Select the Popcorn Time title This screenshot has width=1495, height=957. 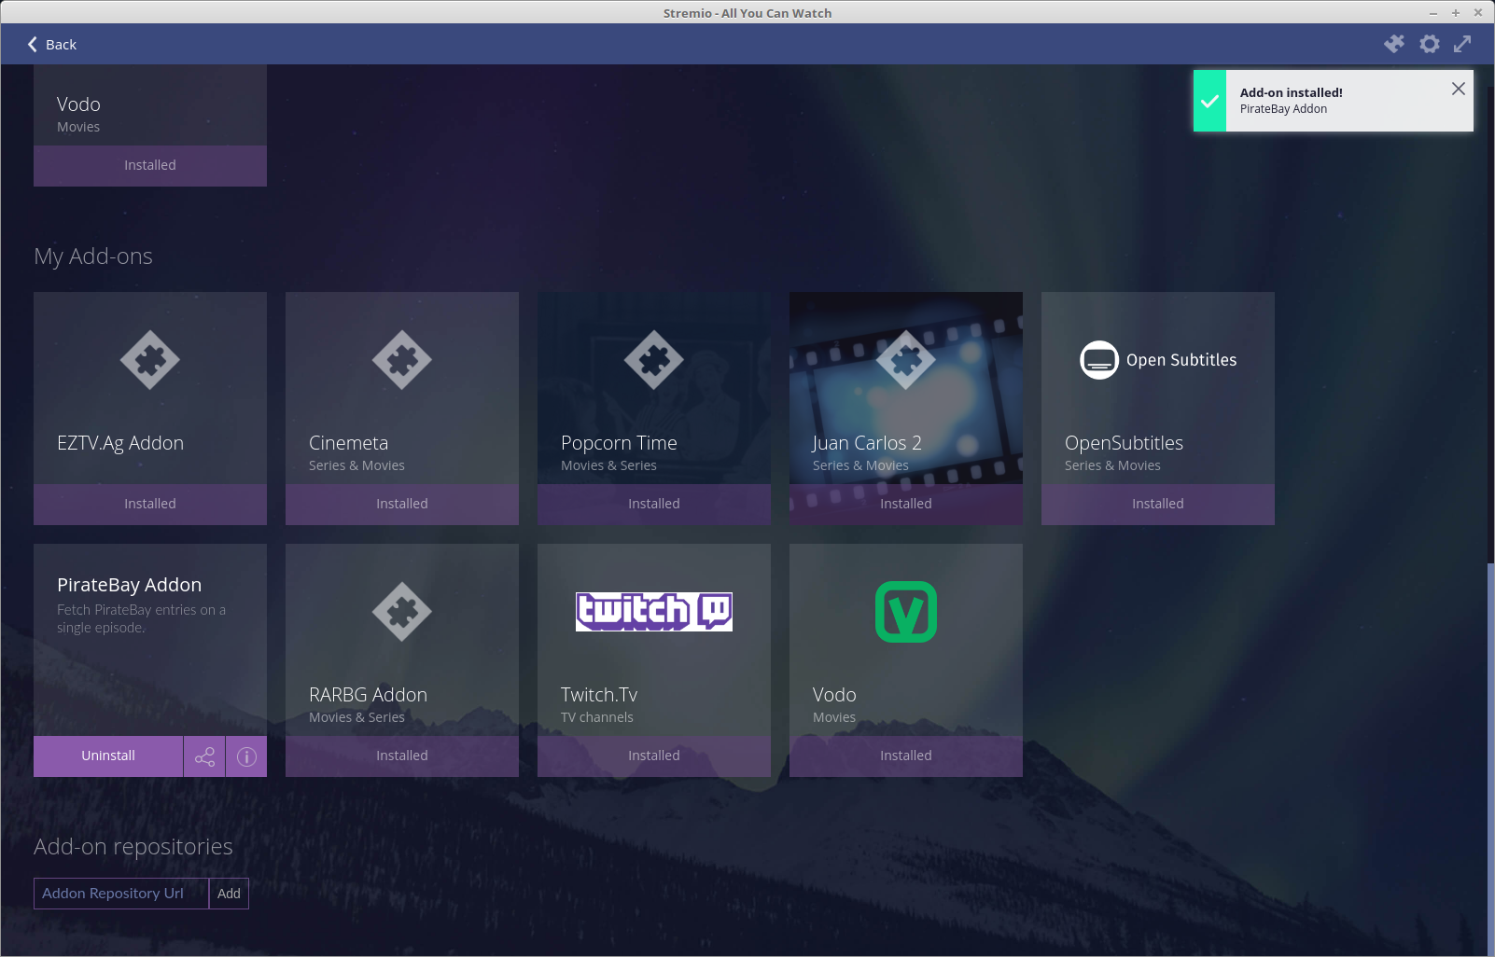point(619,443)
